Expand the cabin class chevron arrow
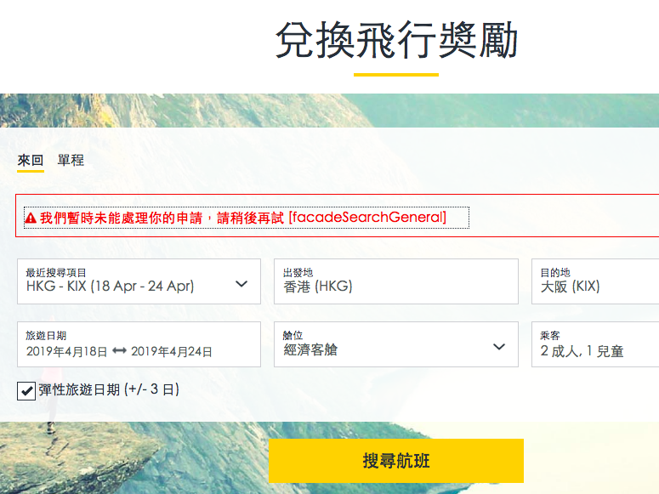Screen dimensions: 659x494 (499, 347)
